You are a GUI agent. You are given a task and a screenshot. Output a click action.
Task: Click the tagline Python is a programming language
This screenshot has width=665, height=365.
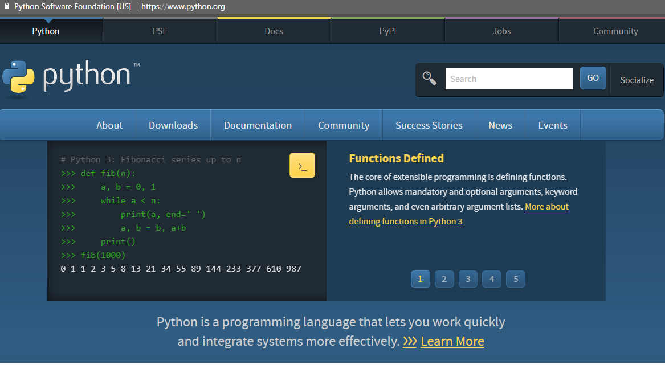pyautogui.click(x=331, y=331)
